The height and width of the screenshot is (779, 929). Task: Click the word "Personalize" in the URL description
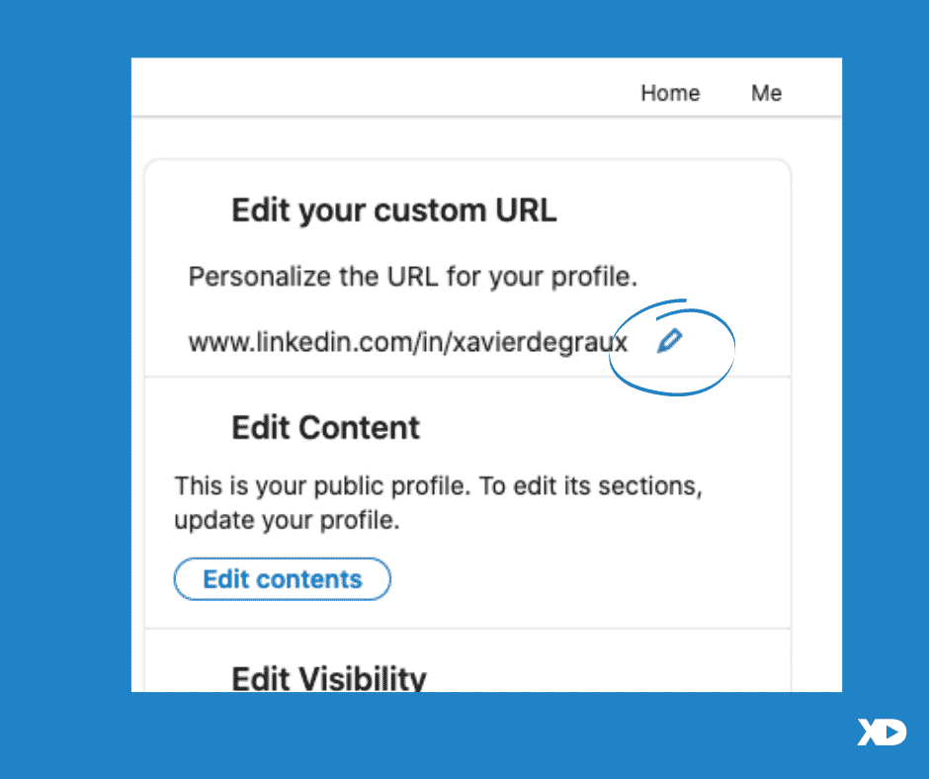pyautogui.click(x=259, y=277)
